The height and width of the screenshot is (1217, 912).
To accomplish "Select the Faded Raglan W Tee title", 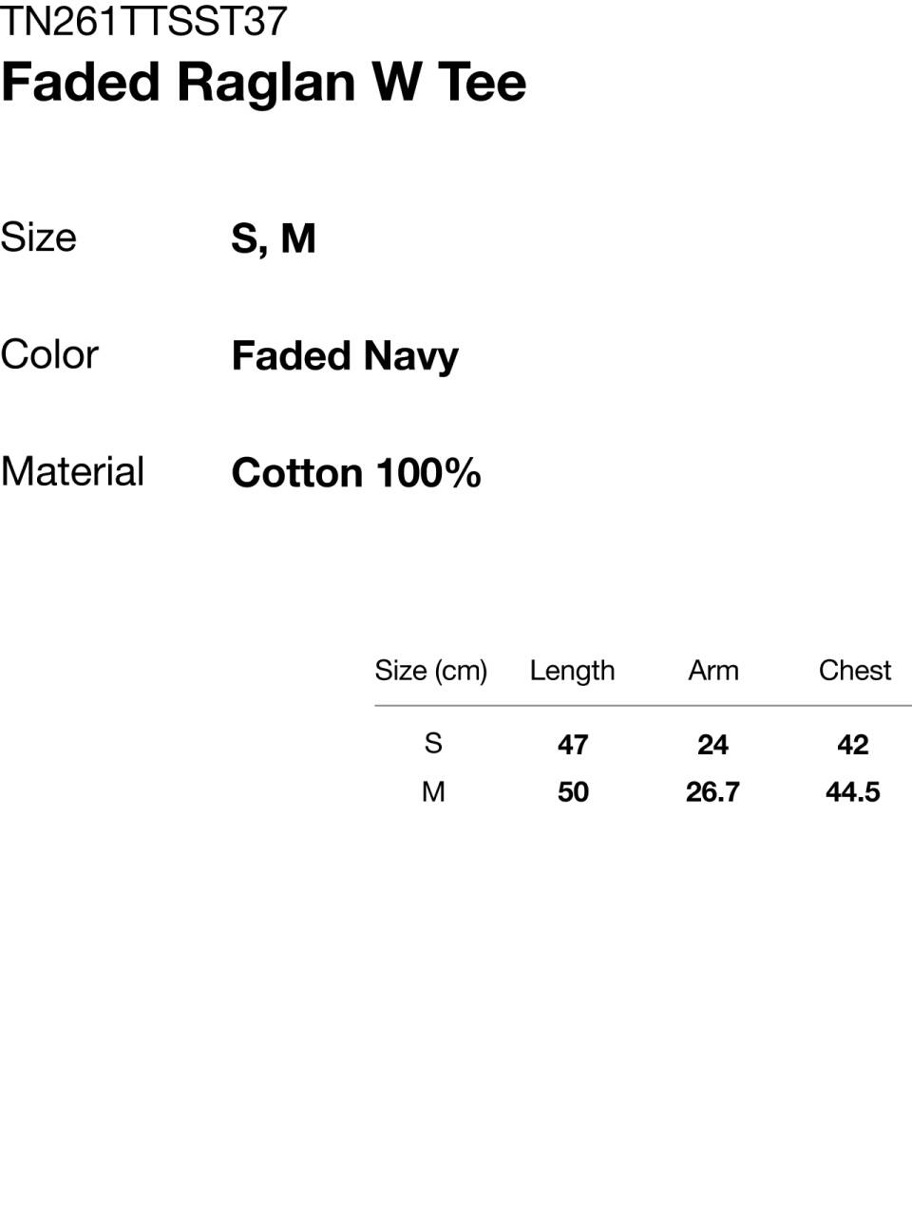I will [263, 82].
